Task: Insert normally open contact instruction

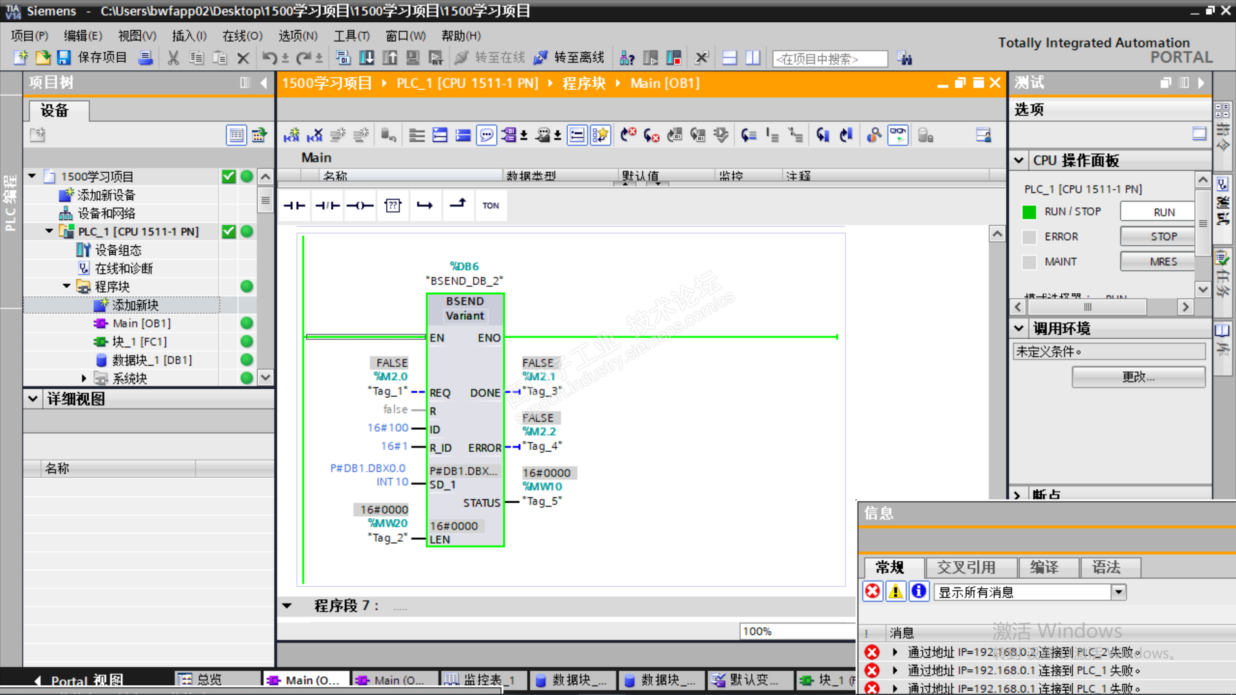Action: pyautogui.click(x=294, y=205)
